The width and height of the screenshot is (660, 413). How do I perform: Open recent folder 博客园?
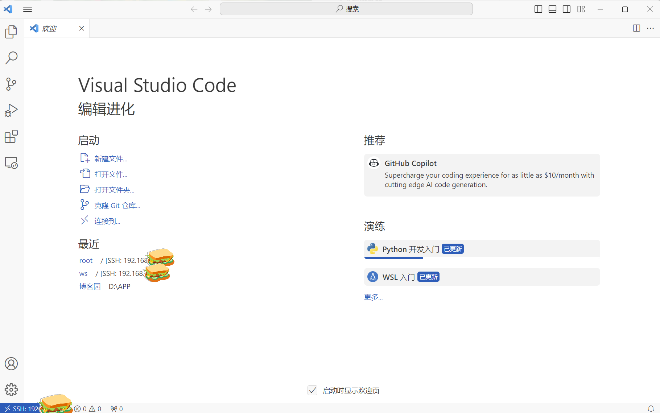coord(90,286)
